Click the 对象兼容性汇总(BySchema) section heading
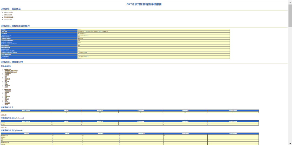The width and height of the screenshot is (292, 145). pyautogui.click(x=12, y=118)
